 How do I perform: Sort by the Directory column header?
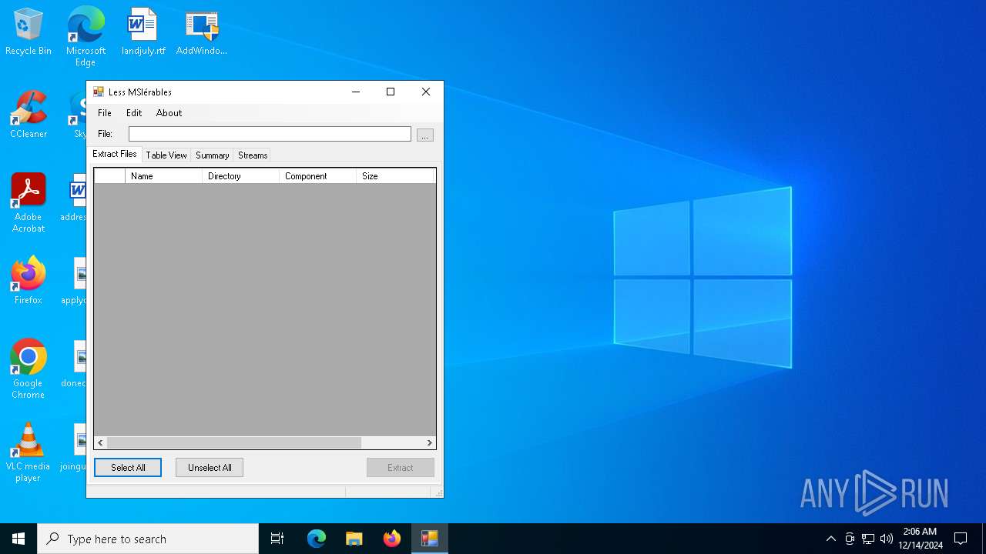tap(240, 176)
